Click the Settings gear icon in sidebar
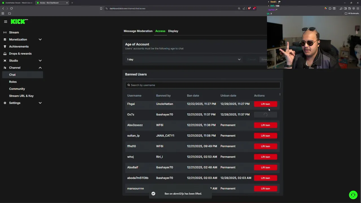361x203 pixels. [x=5, y=103]
